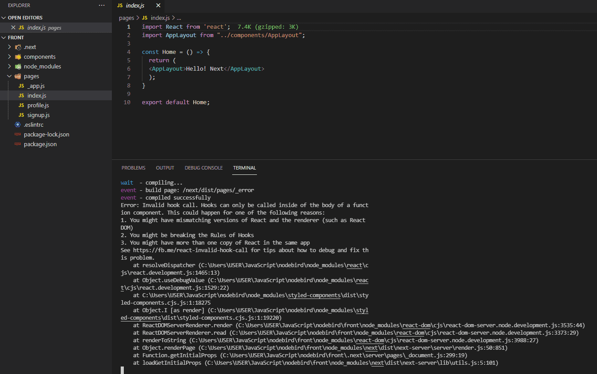The width and height of the screenshot is (597, 374).
Task: Click 'react' path link in resolveDispatcher line
Action: pyautogui.click(x=354, y=265)
